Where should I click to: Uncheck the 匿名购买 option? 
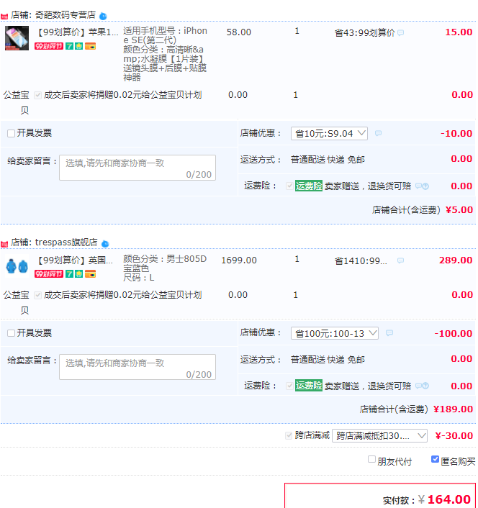(436, 459)
